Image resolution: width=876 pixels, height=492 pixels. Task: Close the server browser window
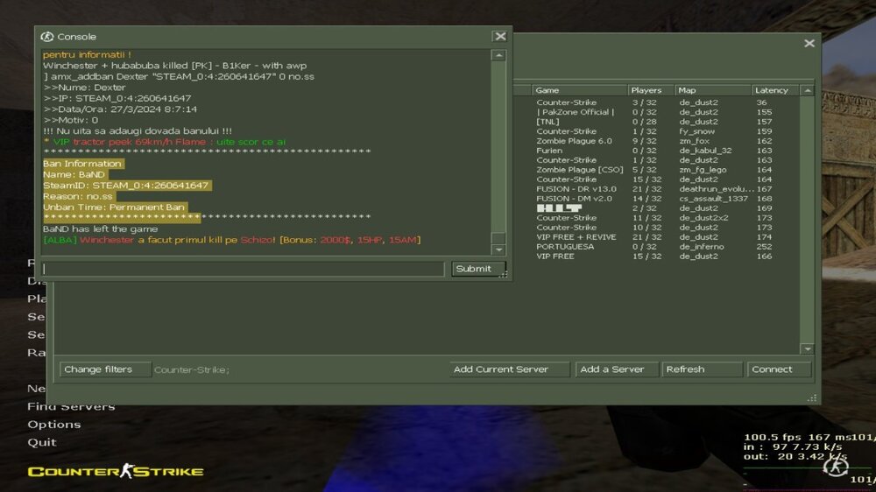pos(809,44)
